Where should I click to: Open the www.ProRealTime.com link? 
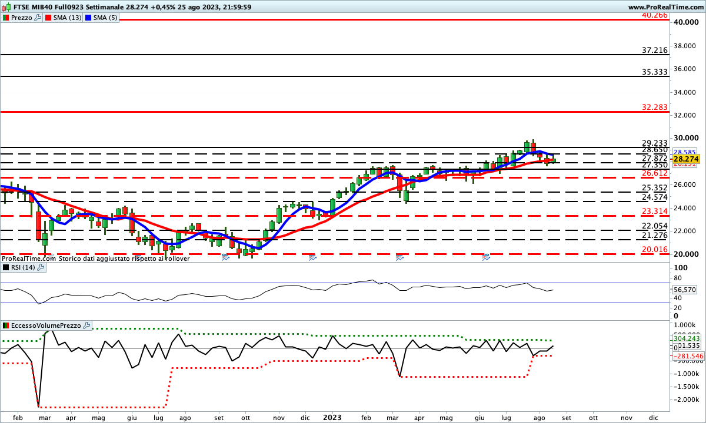667,7
